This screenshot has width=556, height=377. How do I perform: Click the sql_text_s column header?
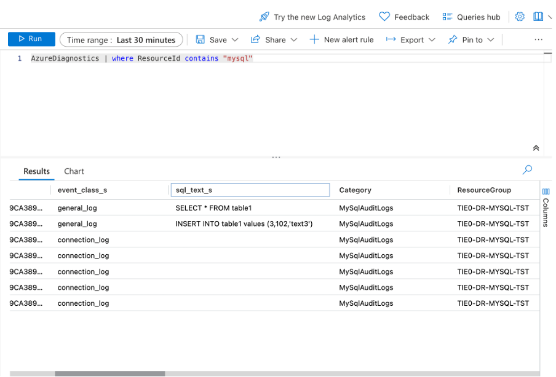pos(250,190)
